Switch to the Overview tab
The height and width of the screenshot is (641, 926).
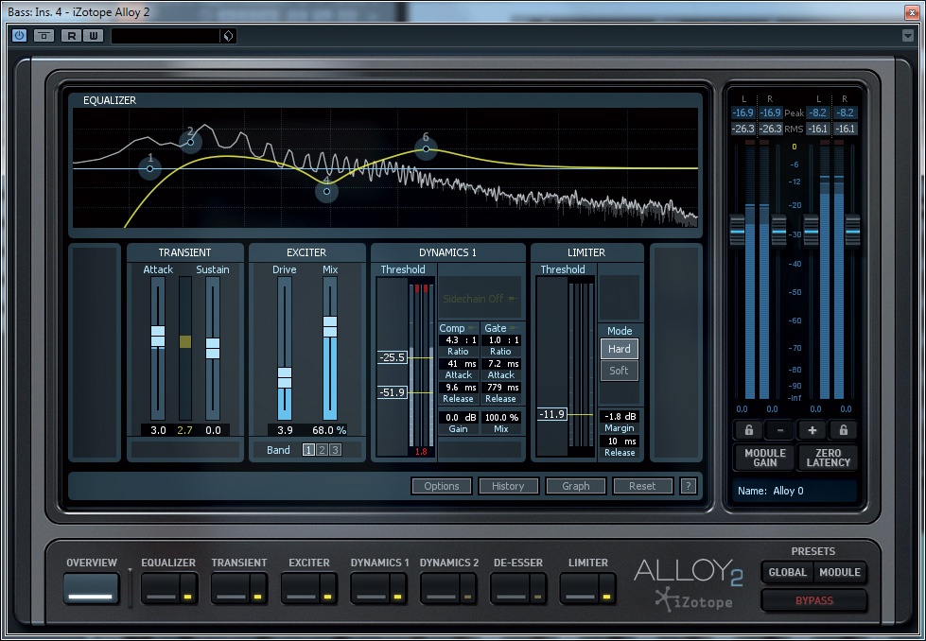click(x=91, y=588)
